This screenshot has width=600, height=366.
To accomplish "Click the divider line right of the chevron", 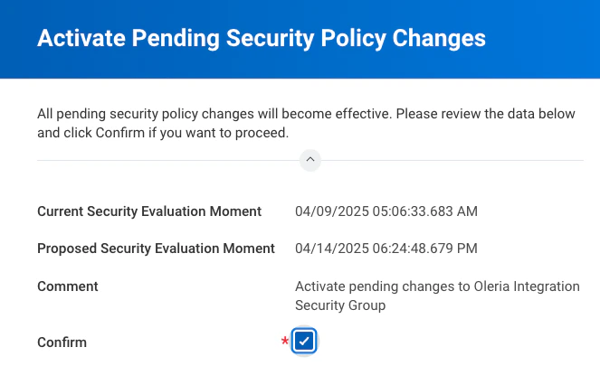I will (x=452, y=161).
